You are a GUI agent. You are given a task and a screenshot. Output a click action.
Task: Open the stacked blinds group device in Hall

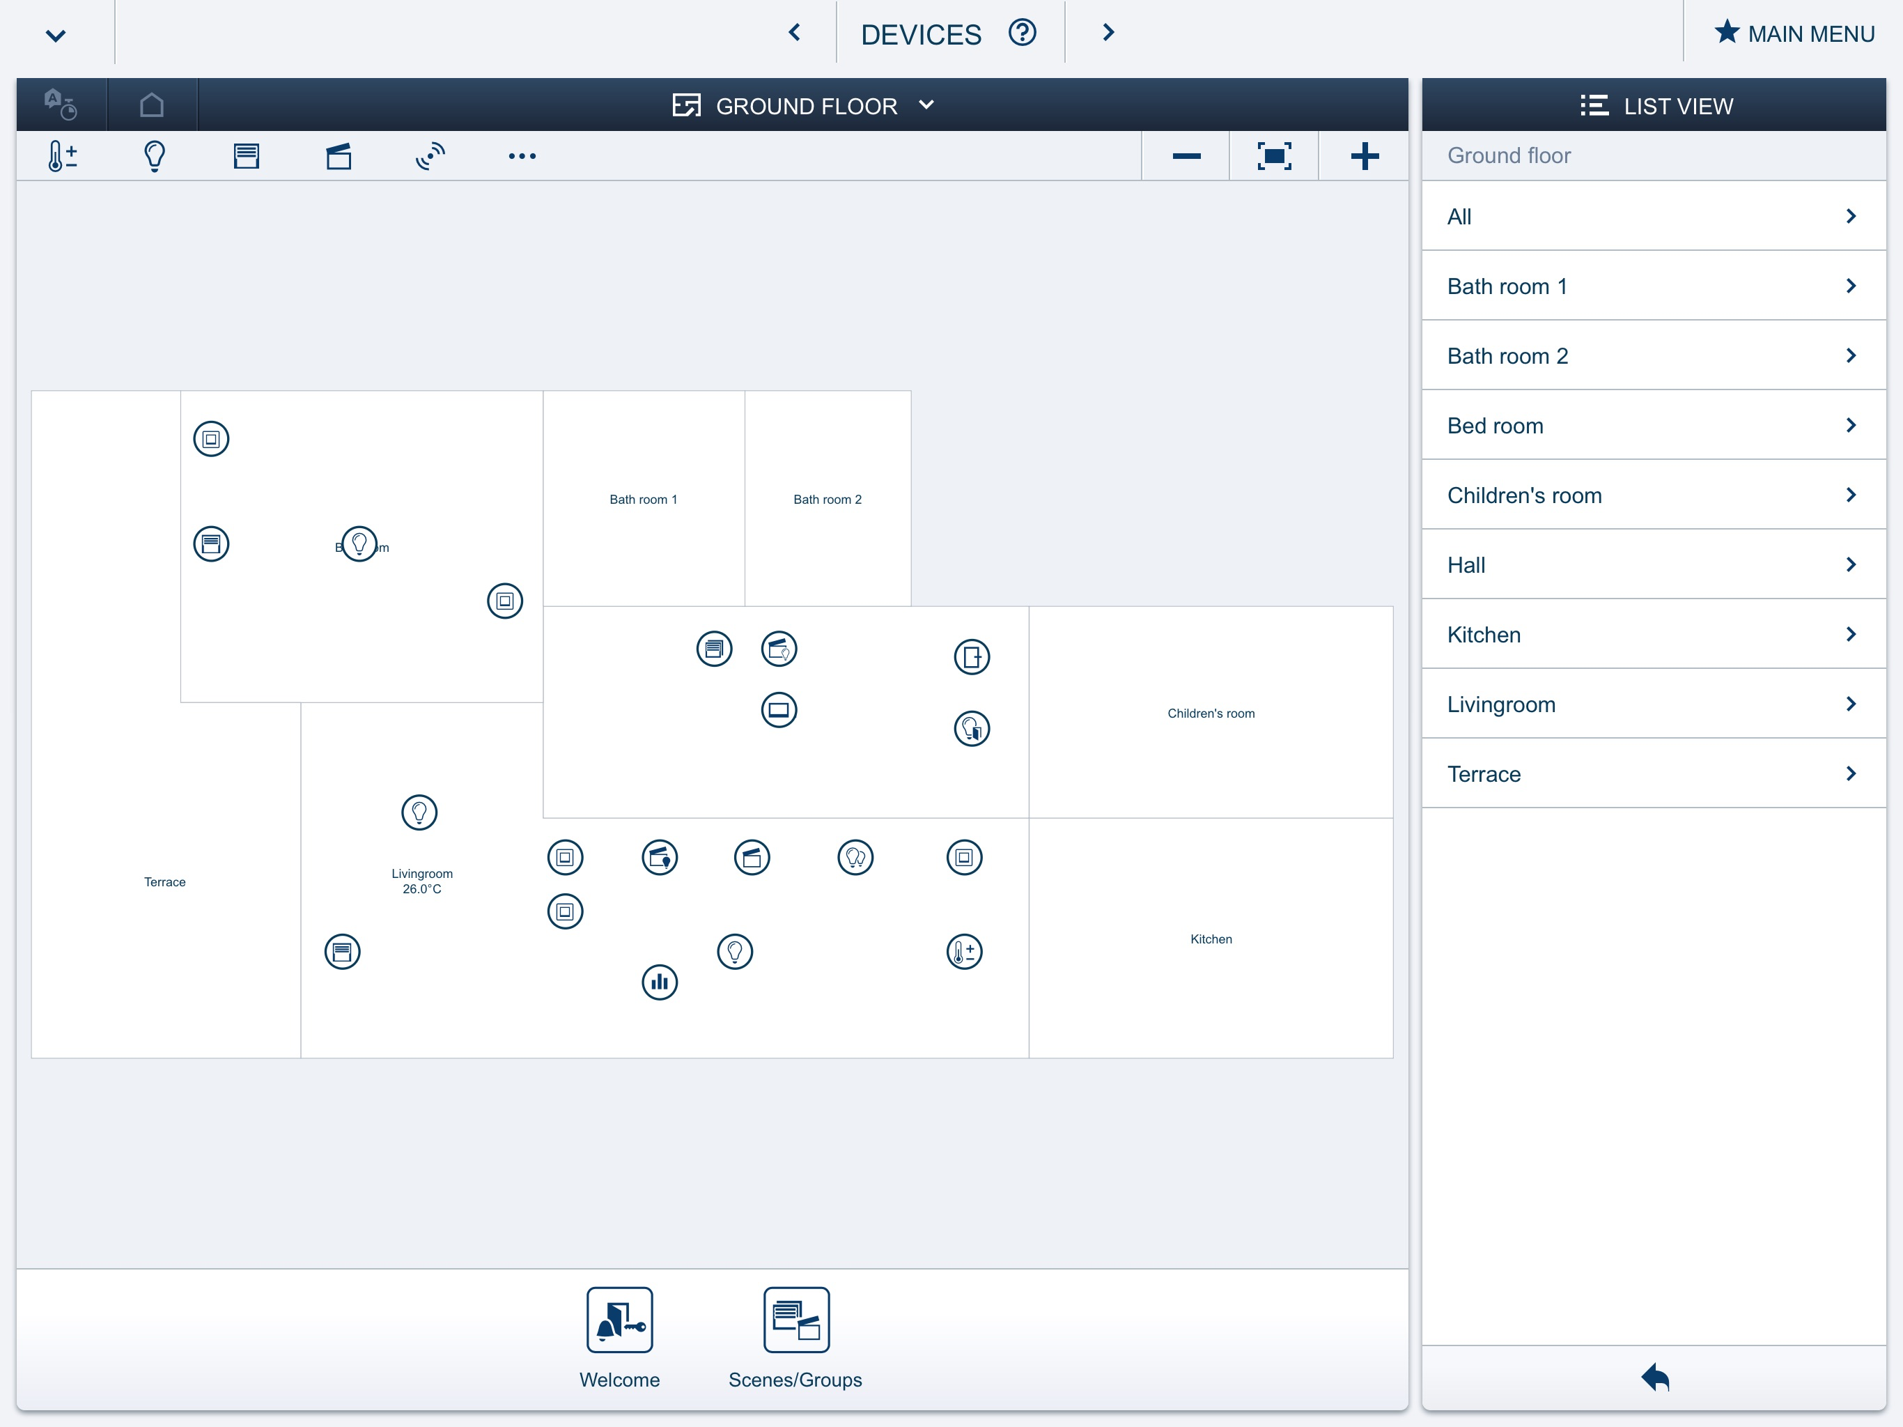[714, 649]
